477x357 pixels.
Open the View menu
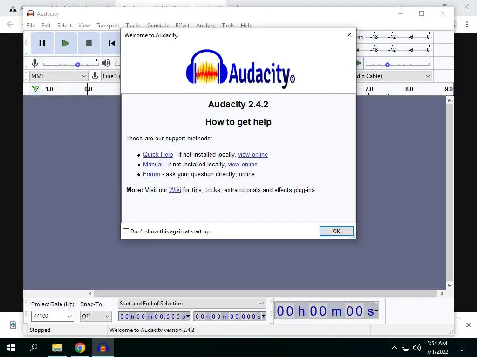(x=84, y=26)
